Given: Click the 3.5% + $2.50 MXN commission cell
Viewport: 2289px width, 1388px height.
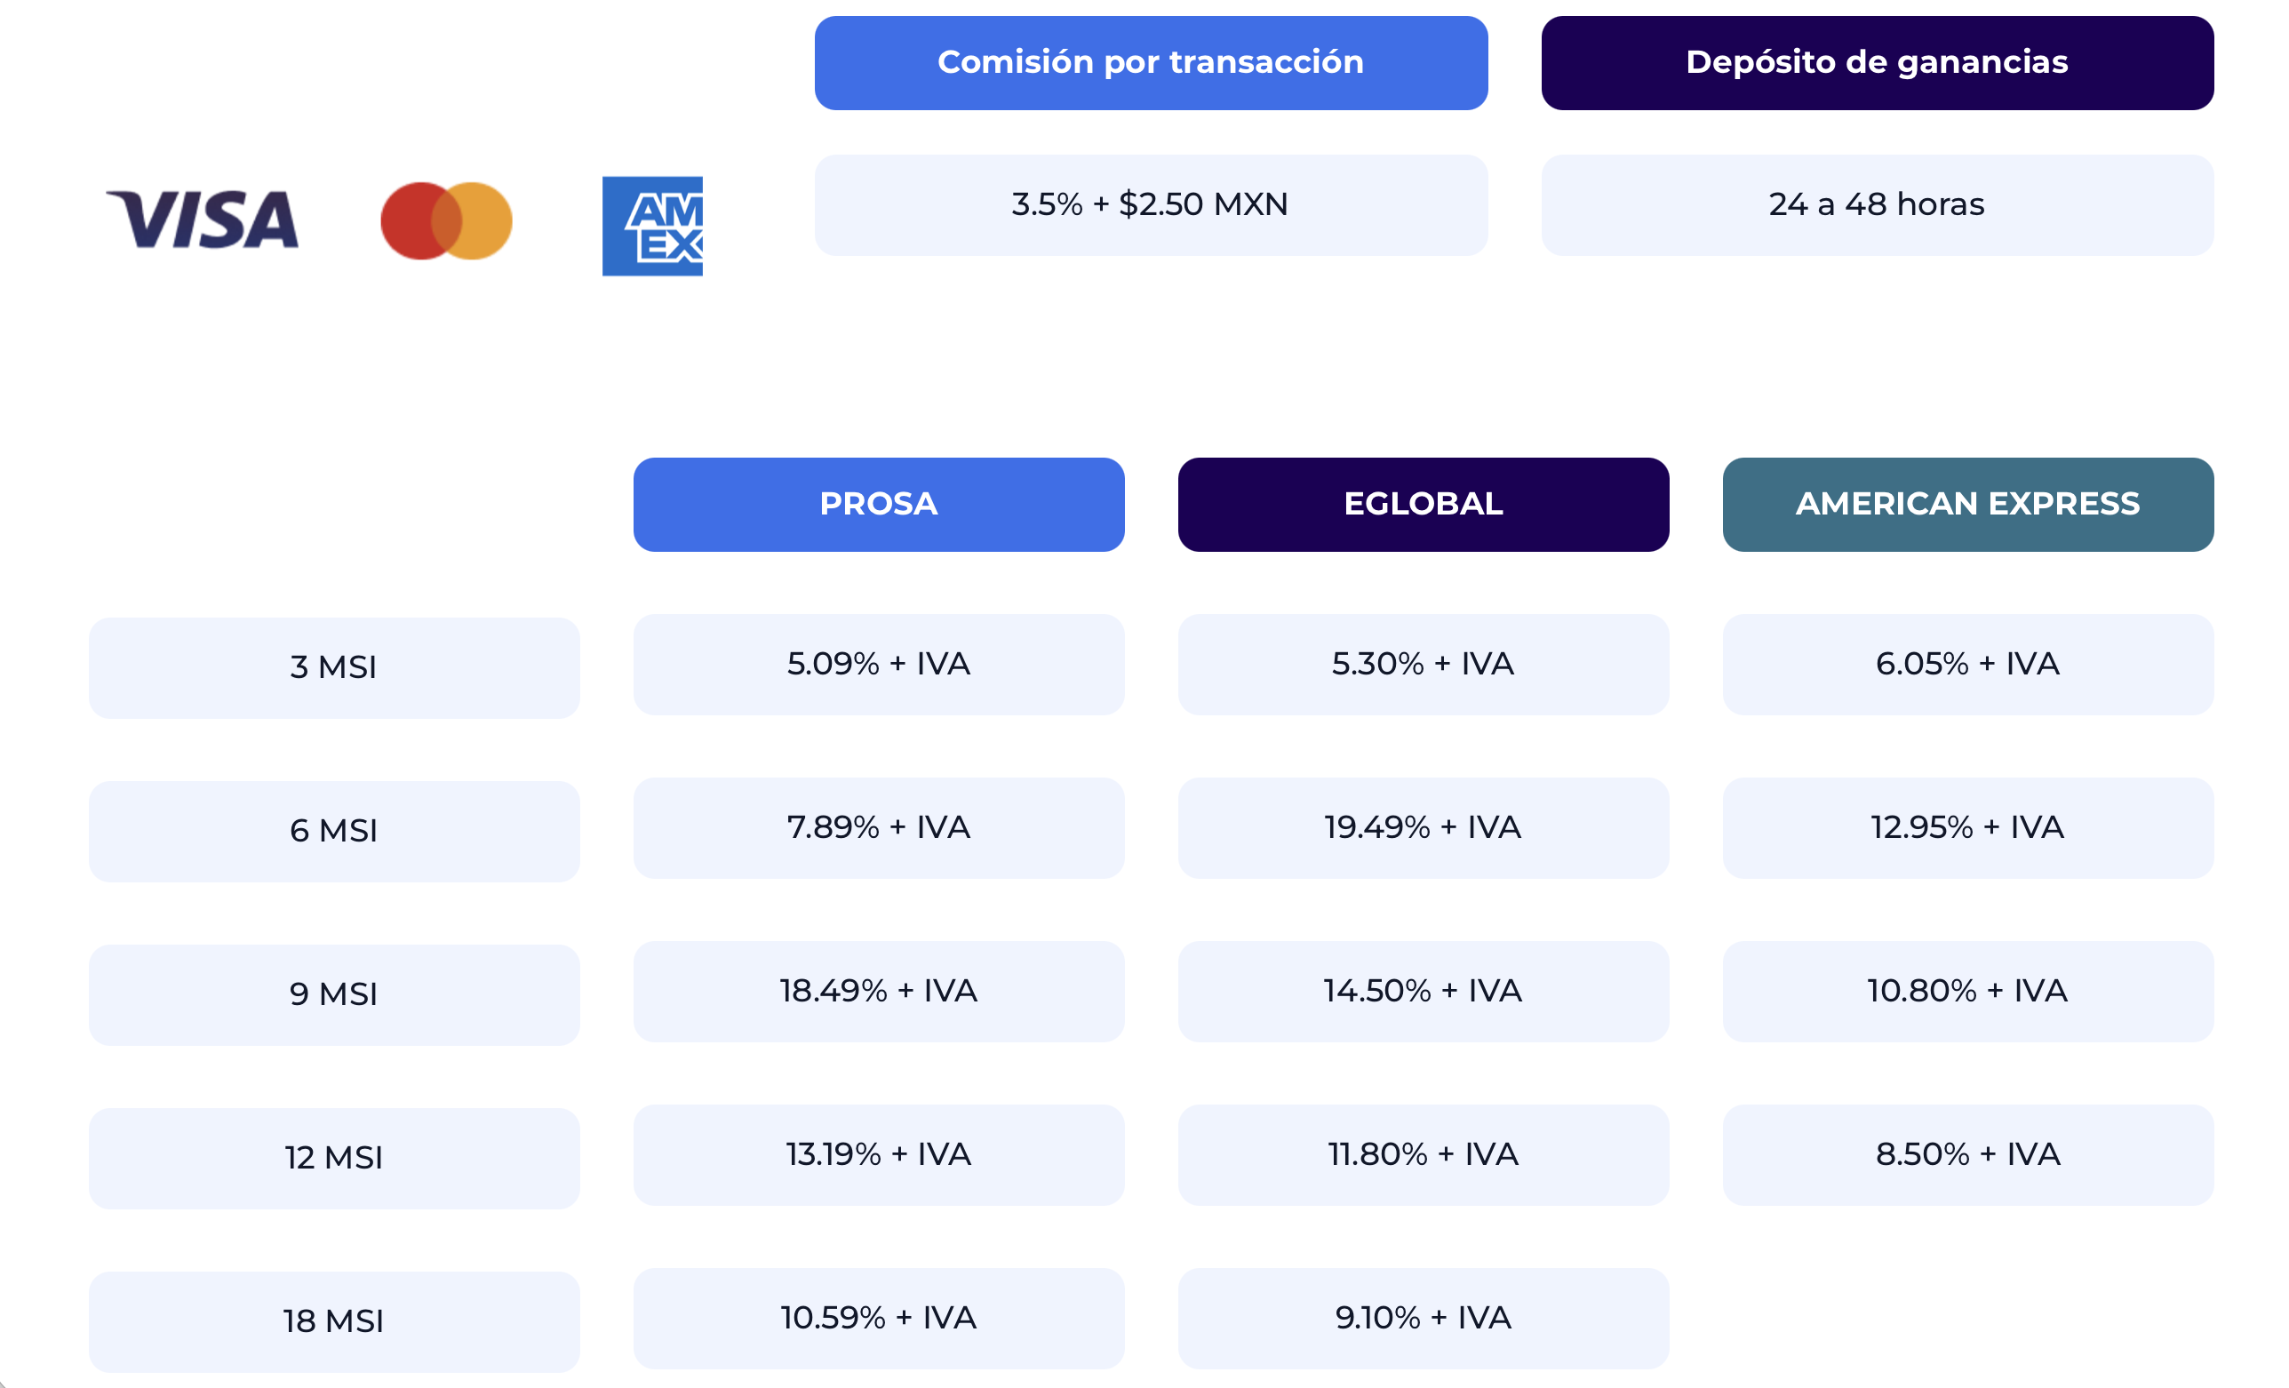Looking at the screenshot, I should (x=1150, y=204).
